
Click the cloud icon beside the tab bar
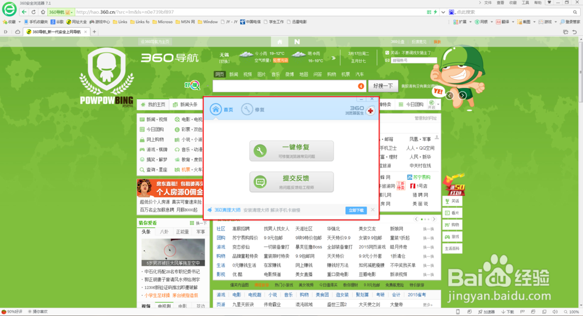(x=17, y=32)
